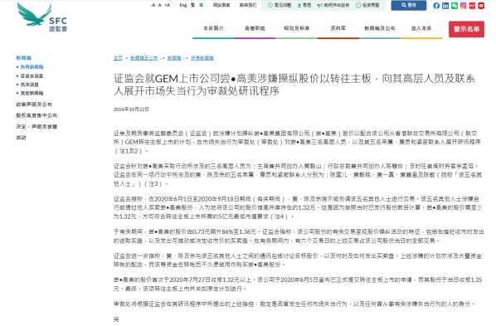496x326 pixels.
Task: Open 新闻稿及公布 breadcrumb link
Action: coord(144,58)
